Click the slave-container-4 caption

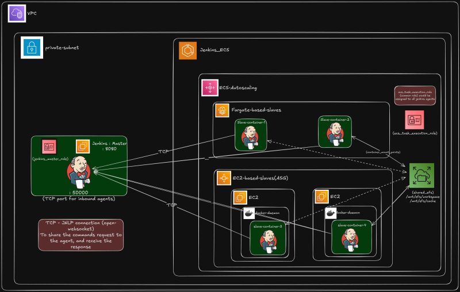[352, 225]
